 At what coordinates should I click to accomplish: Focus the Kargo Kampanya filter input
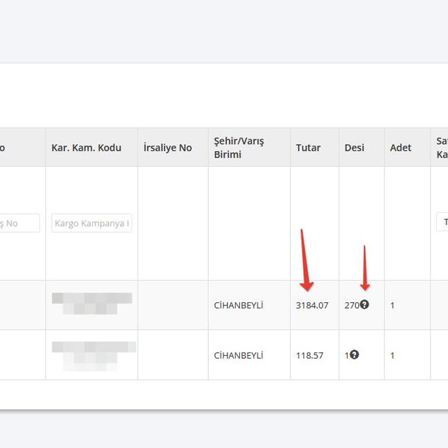coord(92,223)
